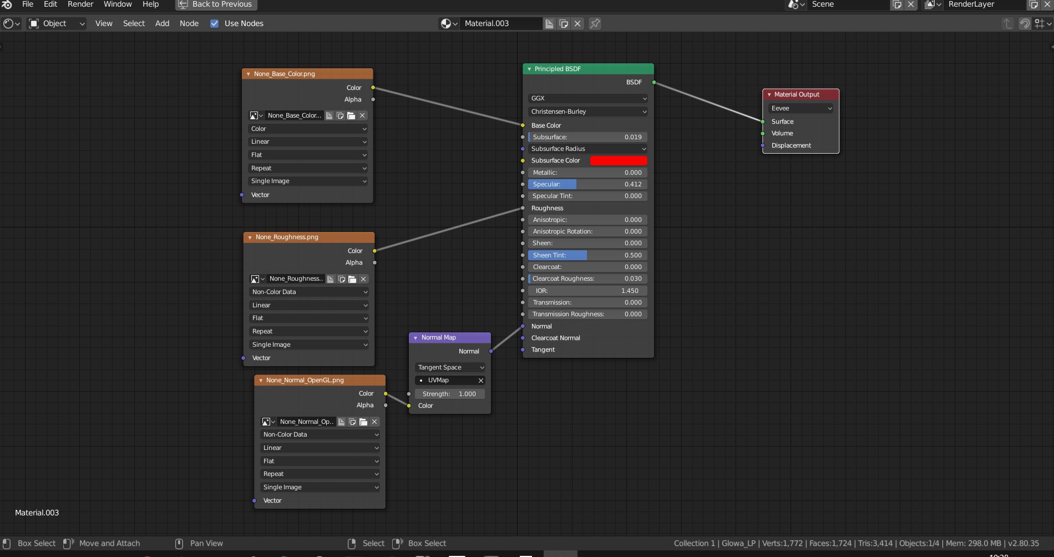
Task: Toggle fake user on None_Normal_OpenGL image
Action: pyautogui.click(x=342, y=422)
